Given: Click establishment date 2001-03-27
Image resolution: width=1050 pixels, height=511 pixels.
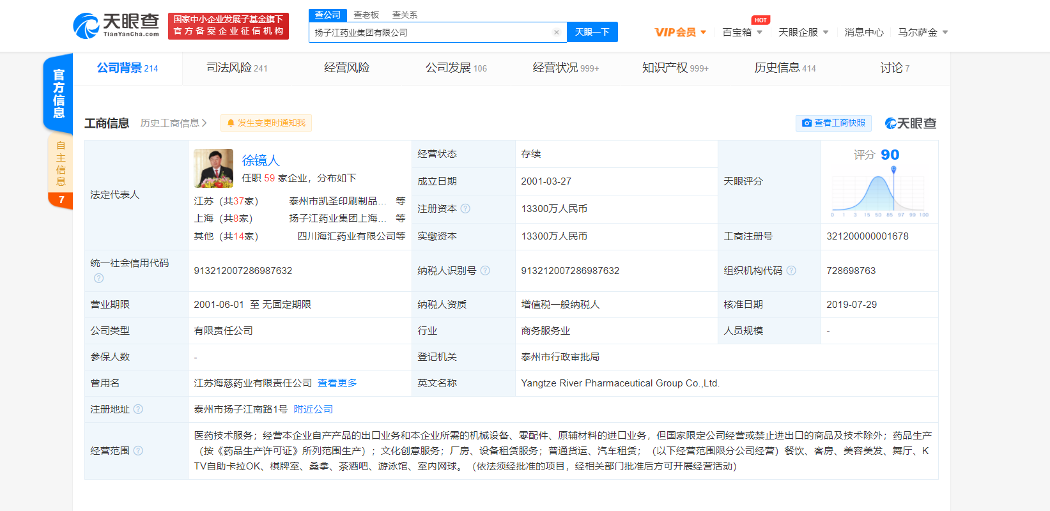Looking at the screenshot, I should (x=546, y=181).
